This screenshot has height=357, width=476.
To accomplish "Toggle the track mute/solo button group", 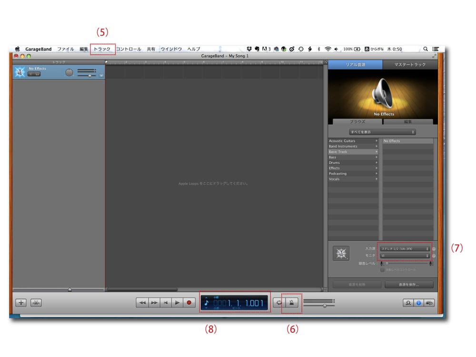I will coord(34,74).
